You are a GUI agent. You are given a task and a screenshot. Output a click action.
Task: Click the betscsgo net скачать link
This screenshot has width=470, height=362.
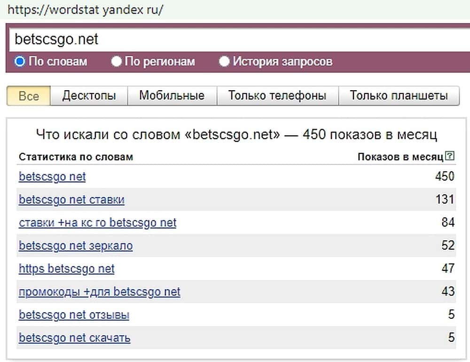[74, 338]
